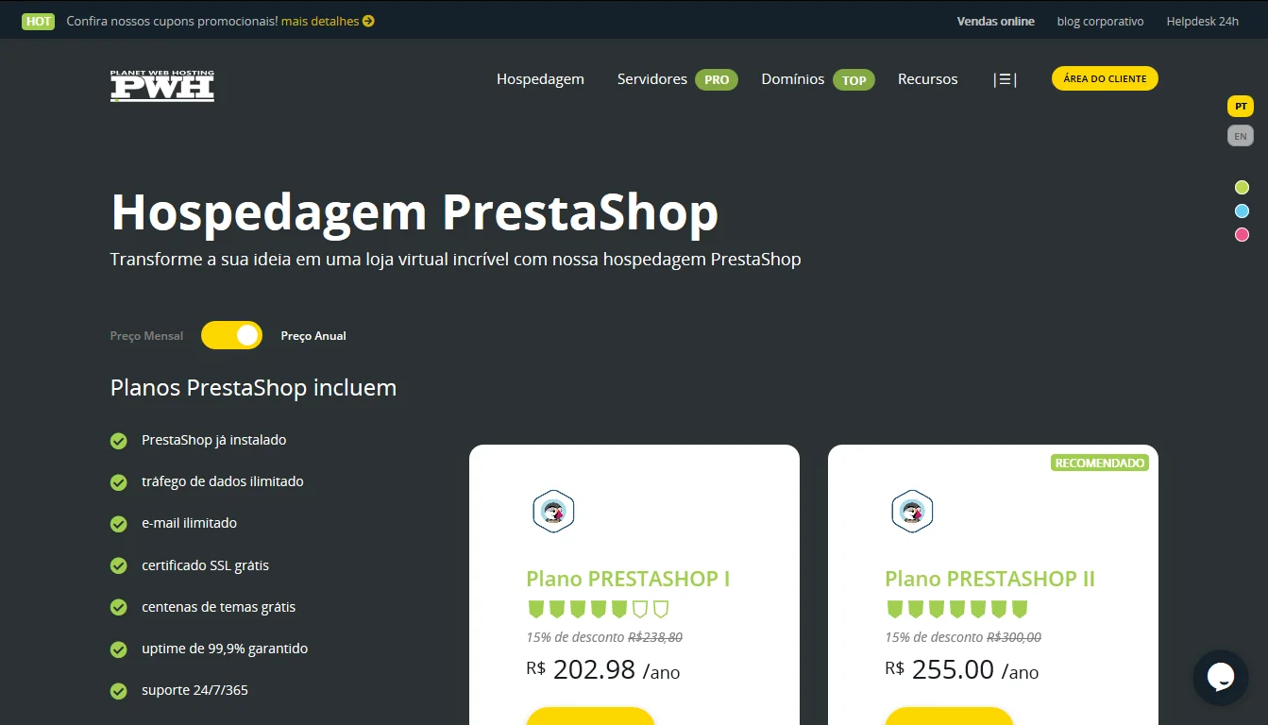The width and height of the screenshot is (1268, 725).
Task: Click the struck-through R$300,00 price
Action: 1014,637
